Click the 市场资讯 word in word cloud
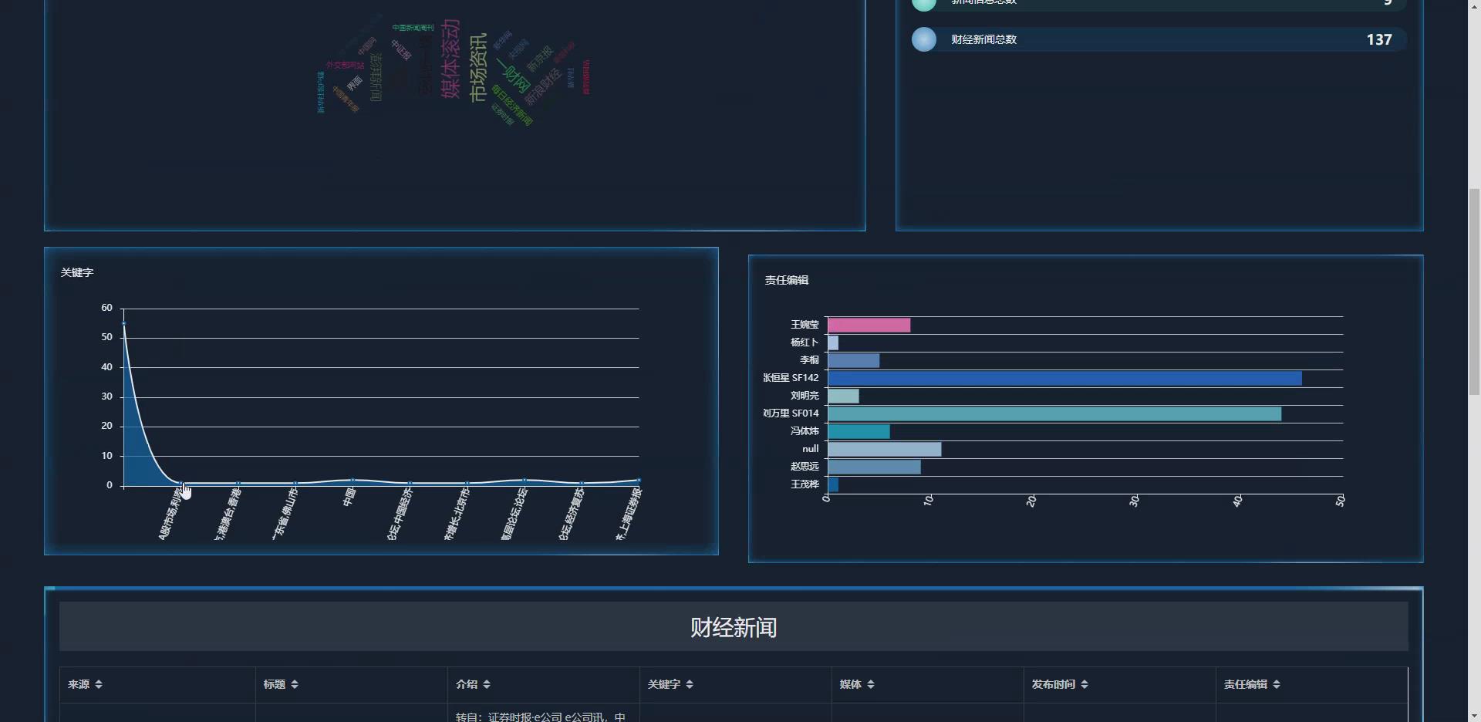The height and width of the screenshot is (722, 1481). click(x=478, y=68)
